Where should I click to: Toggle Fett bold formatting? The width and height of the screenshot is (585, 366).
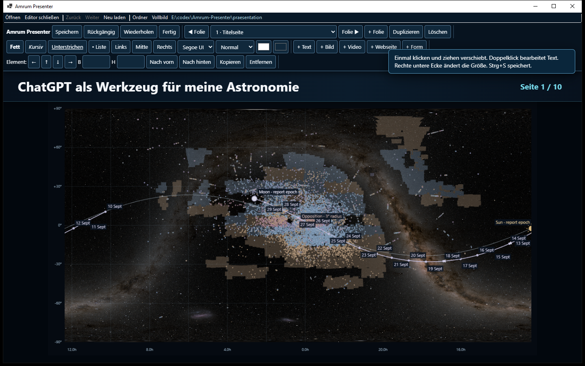tap(15, 47)
